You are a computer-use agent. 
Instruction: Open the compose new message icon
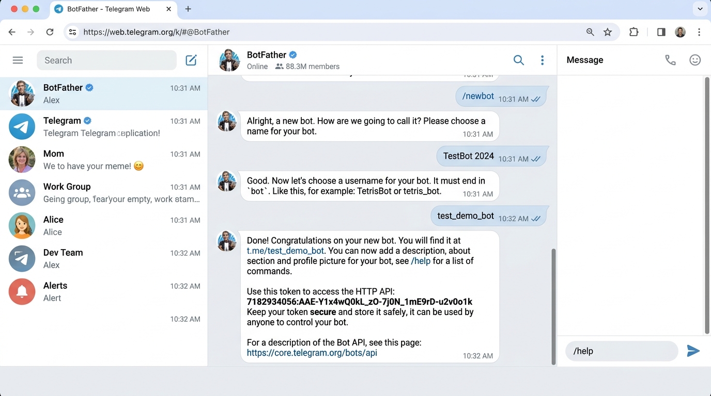point(191,60)
